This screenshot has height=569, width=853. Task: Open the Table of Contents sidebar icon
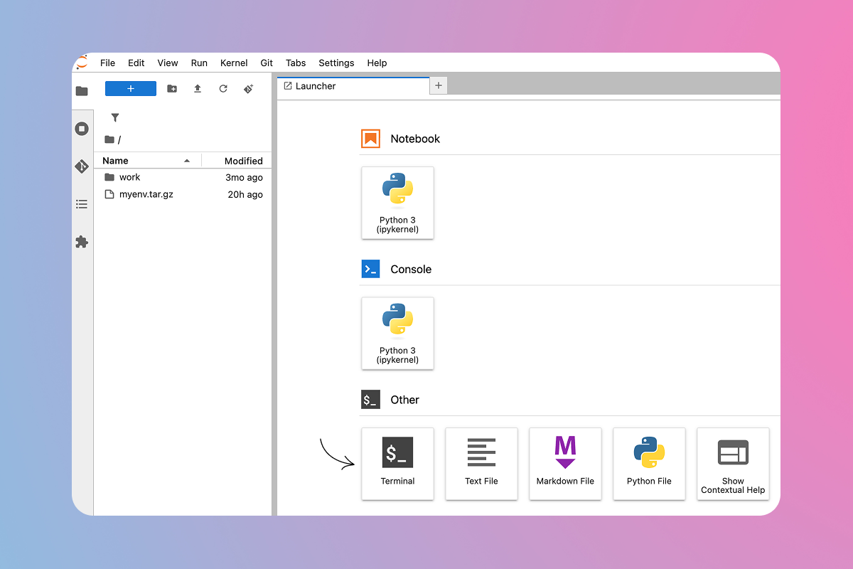(x=82, y=204)
